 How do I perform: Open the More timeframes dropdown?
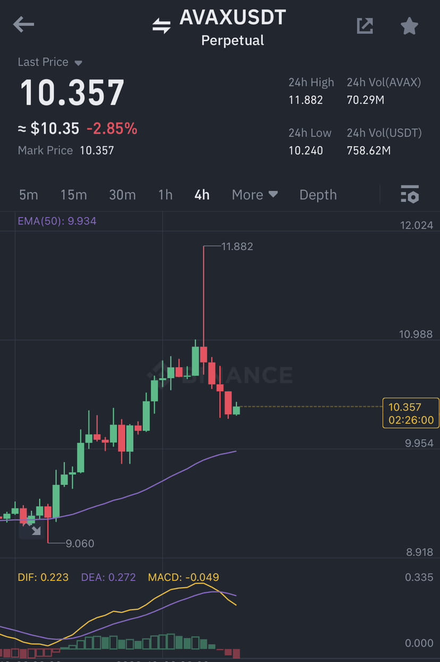coord(255,195)
